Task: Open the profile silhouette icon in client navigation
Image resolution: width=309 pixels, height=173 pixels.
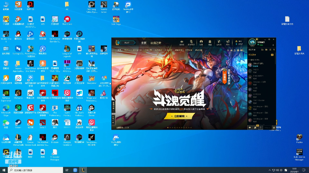Action: pos(201,42)
